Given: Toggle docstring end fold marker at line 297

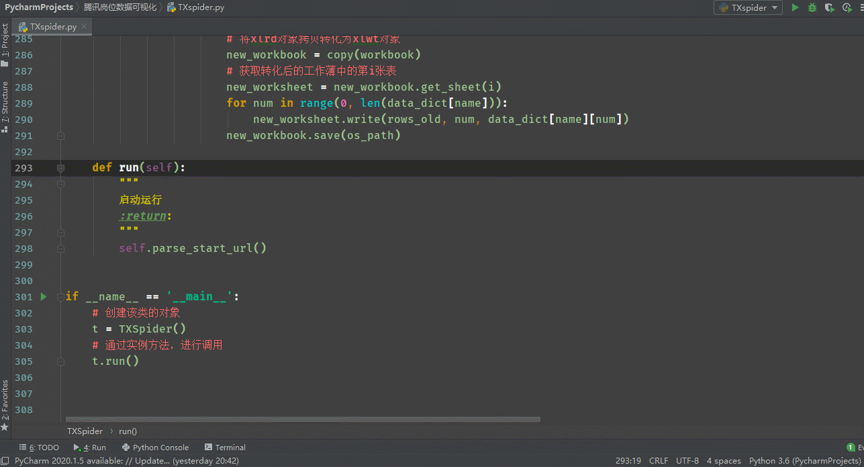Looking at the screenshot, I should (60, 232).
